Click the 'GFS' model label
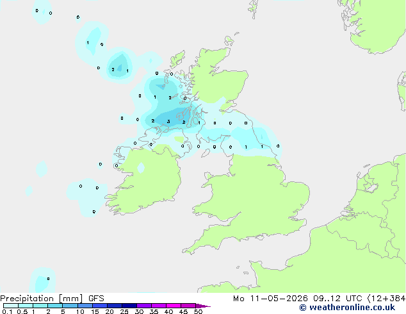The image size is (406, 314). click(96, 299)
